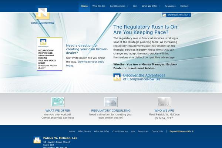This screenshot has width=222, height=148.
Task: Open the Join page in top navigation
Action: click(135, 6)
